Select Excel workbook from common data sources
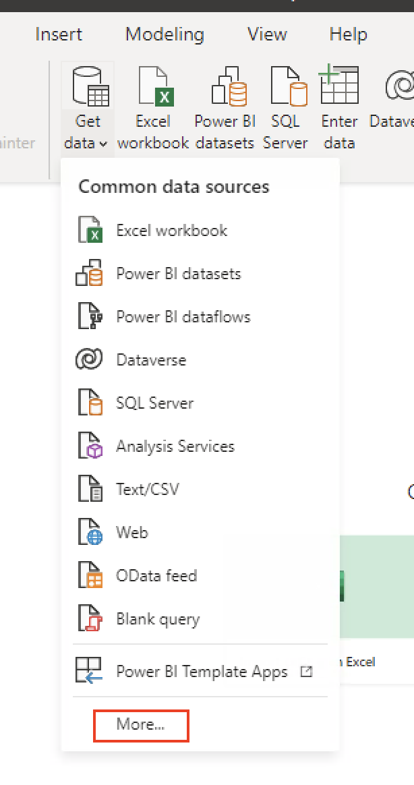 point(171,231)
